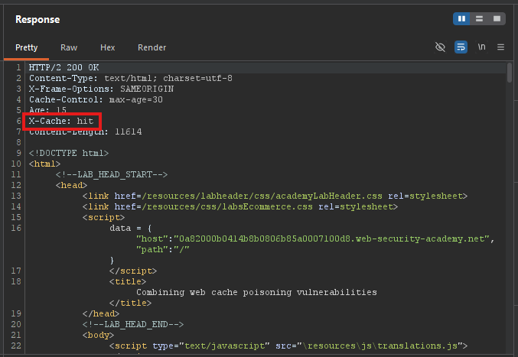Open the response viewer hamburger menu

click(501, 47)
